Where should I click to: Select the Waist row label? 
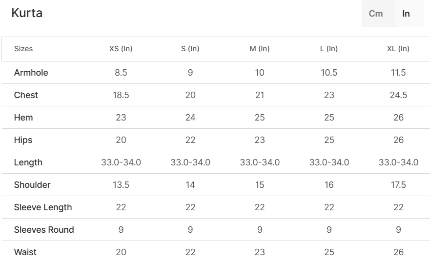tap(25, 252)
